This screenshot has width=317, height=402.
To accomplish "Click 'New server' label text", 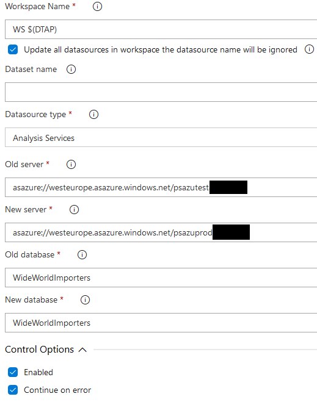I will coord(26,209).
